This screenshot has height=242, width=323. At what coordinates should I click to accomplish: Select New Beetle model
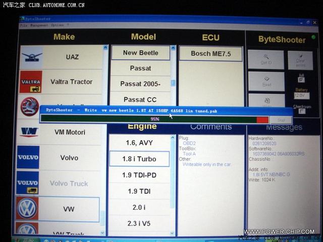coord(141,53)
